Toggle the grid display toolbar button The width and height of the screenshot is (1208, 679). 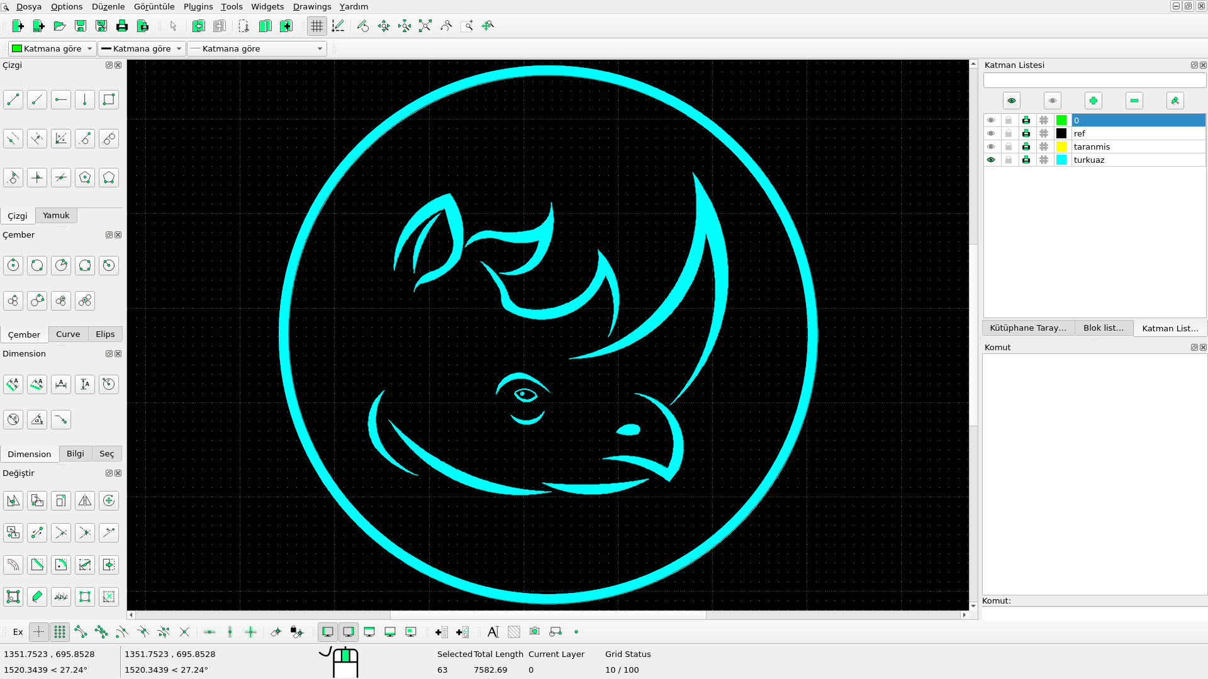pos(316,26)
